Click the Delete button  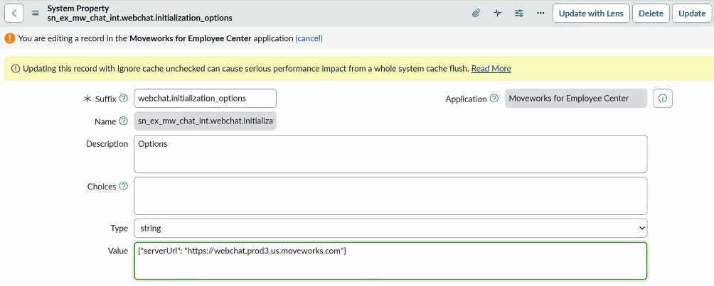651,13
